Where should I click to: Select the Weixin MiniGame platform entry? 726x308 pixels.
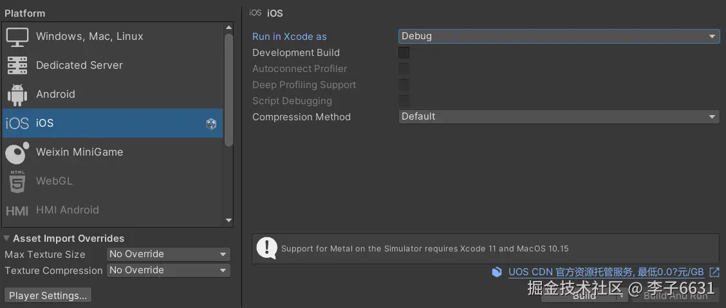click(x=79, y=152)
